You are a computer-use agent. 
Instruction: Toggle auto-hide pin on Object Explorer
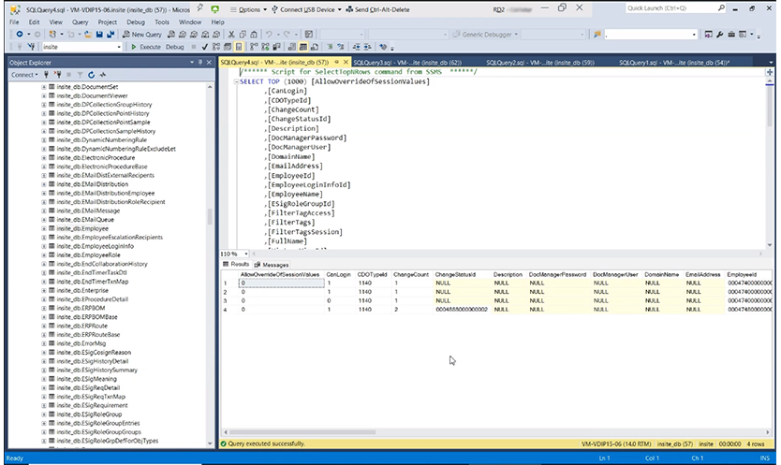(x=201, y=62)
